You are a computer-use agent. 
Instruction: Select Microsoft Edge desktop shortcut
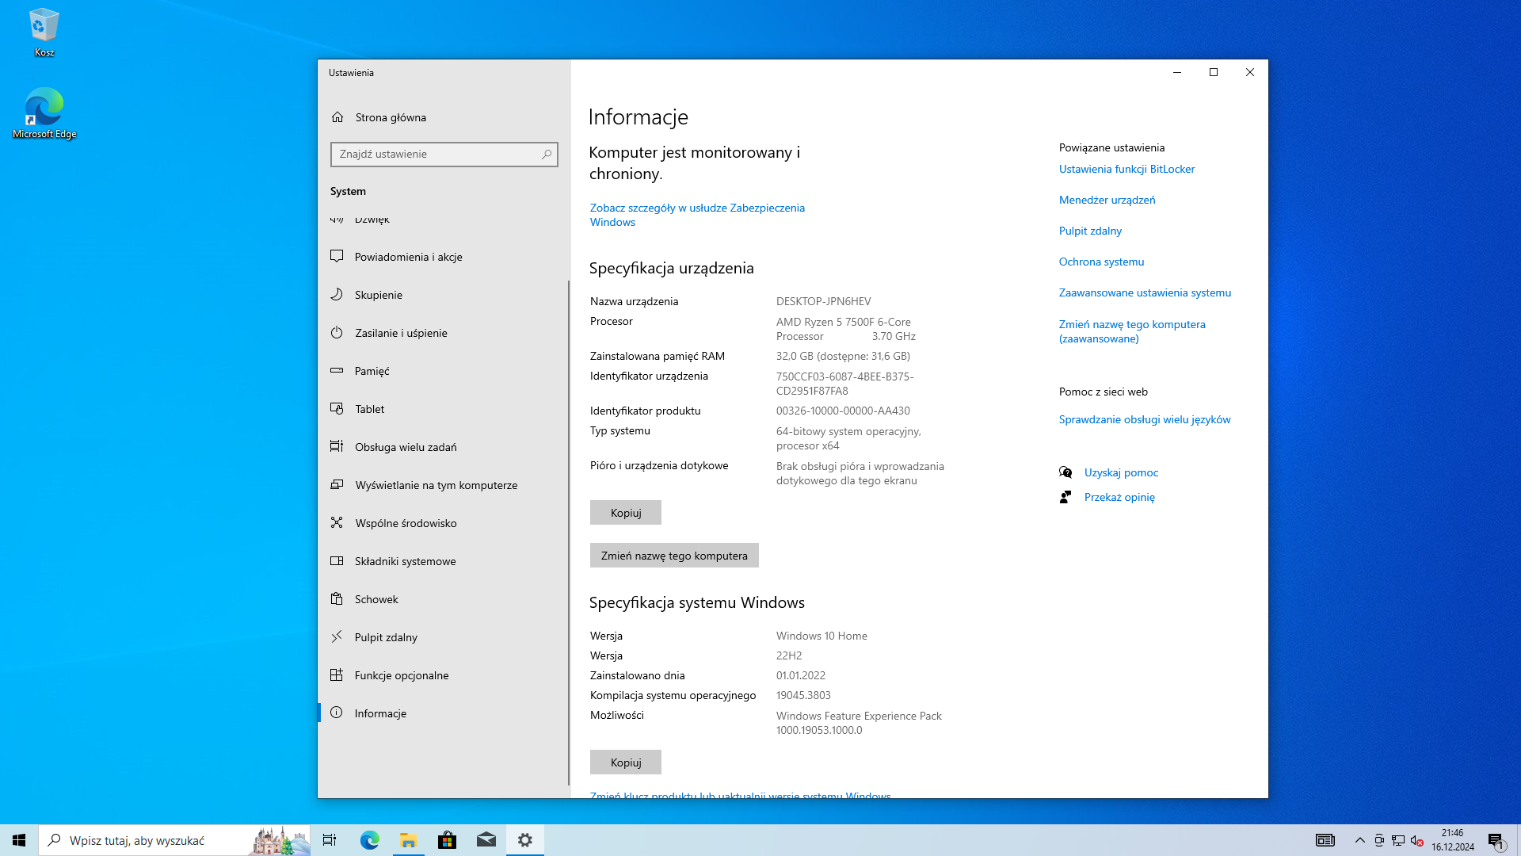44,113
